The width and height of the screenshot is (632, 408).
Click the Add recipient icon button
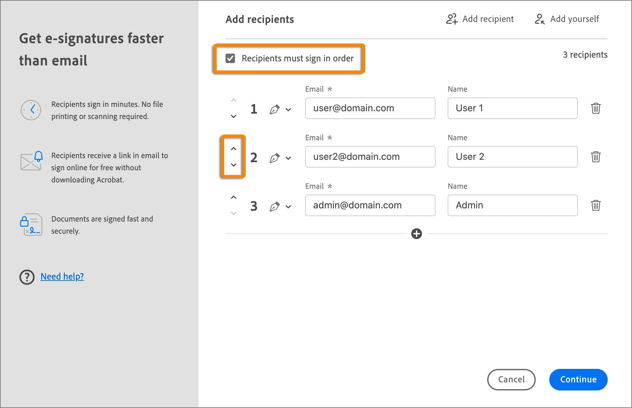(x=452, y=19)
